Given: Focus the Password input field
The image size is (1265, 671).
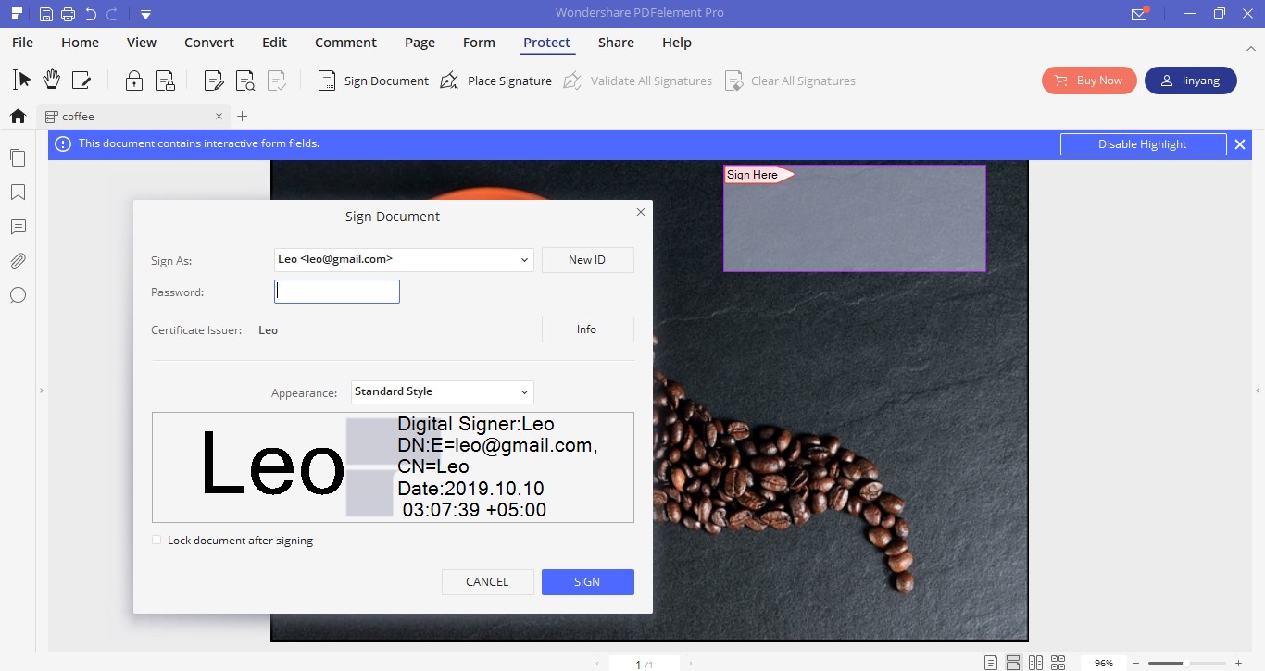Looking at the screenshot, I should pos(337,292).
